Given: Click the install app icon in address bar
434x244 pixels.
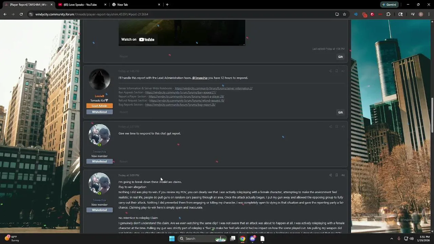Looking at the screenshot, I should 337,14.
